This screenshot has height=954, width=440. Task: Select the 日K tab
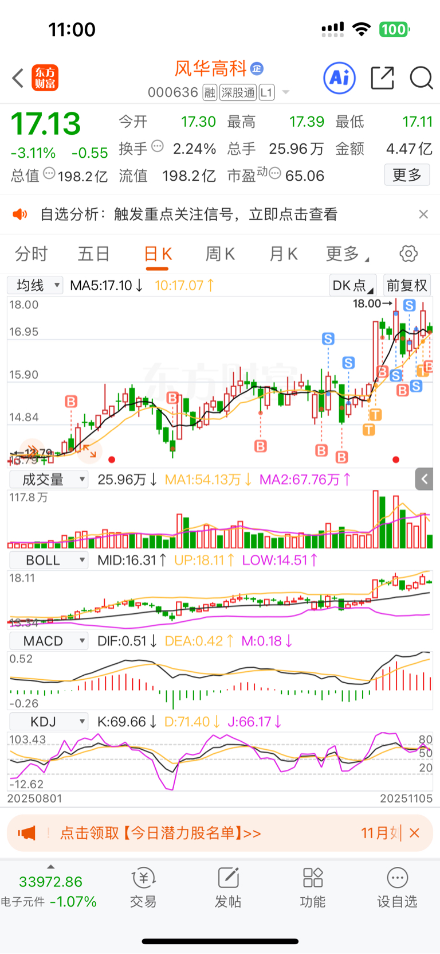(158, 254)
